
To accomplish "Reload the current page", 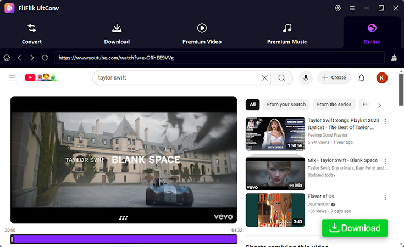I will [45, 58].
